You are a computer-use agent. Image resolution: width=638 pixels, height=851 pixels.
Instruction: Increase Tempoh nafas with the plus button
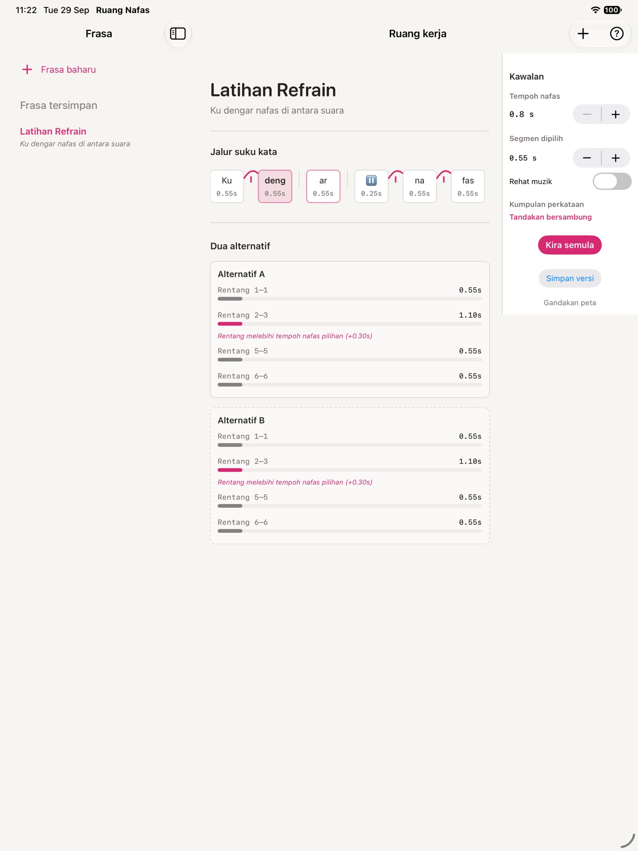[x=616, y=114]
